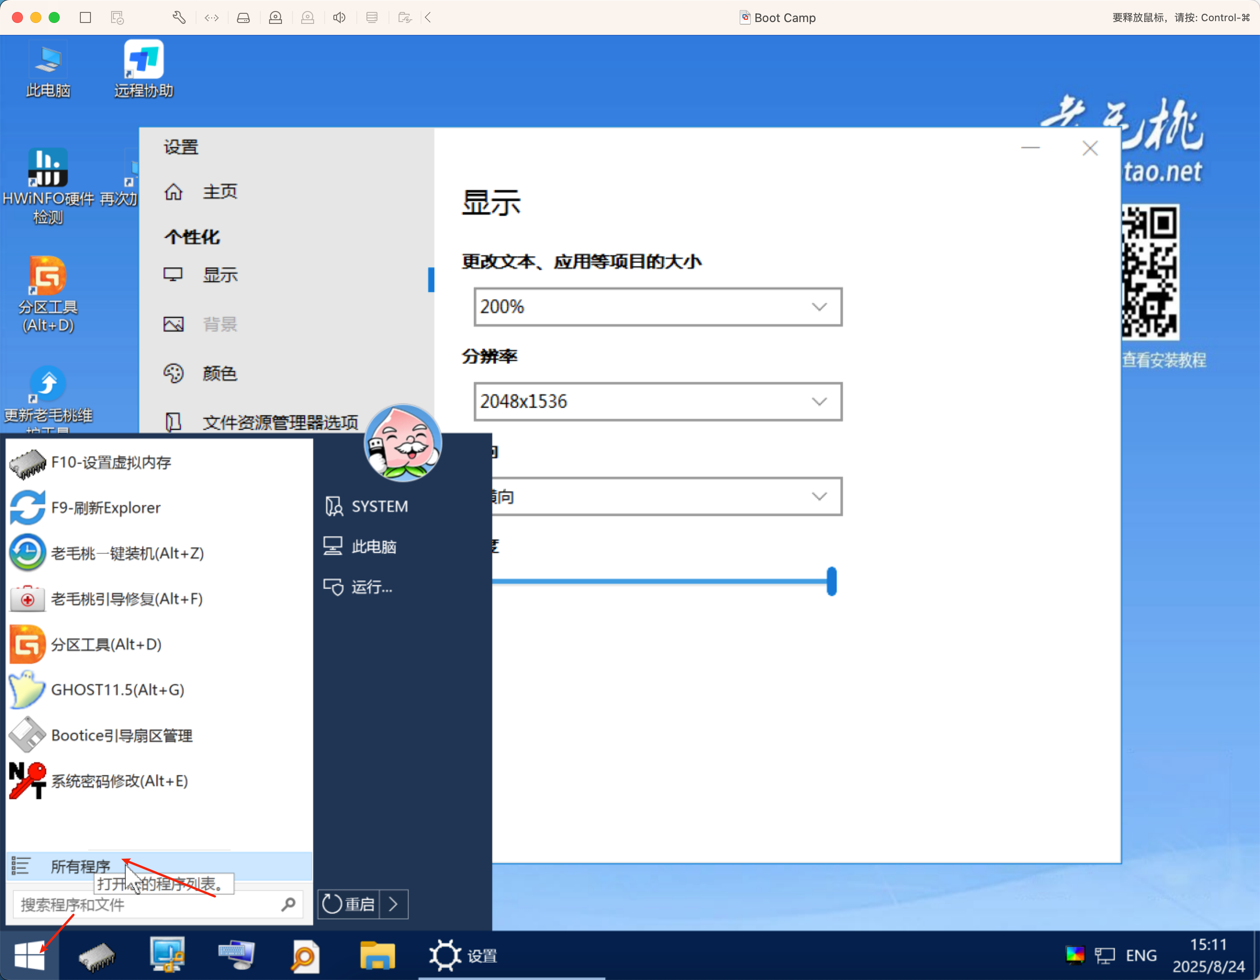The width and height of the screenshot is (1260, 980).
Task: Open 系统密码修改(Alt+E) tool
Action: pos(159,781)
